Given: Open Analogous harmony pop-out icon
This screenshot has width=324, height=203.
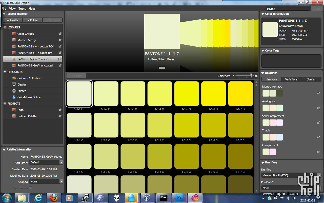Looking at the screenshot, I should point(319,108).
